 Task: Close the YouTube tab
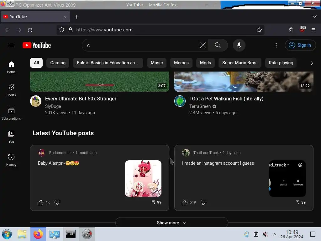click(x=65, y=17)
